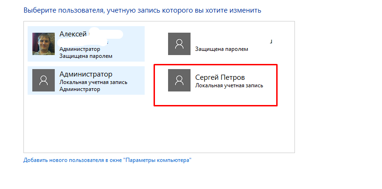Click Локальная учетная запись under Сергей Петров
The image size is (382, 189).
(229, 86)
